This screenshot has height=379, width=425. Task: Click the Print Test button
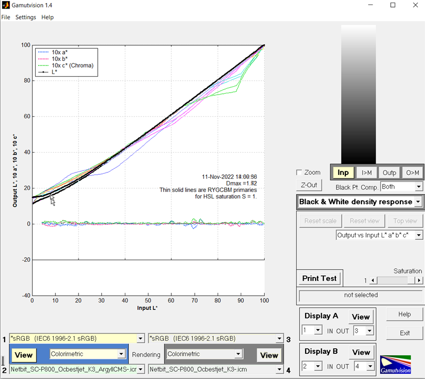(319, 278)
